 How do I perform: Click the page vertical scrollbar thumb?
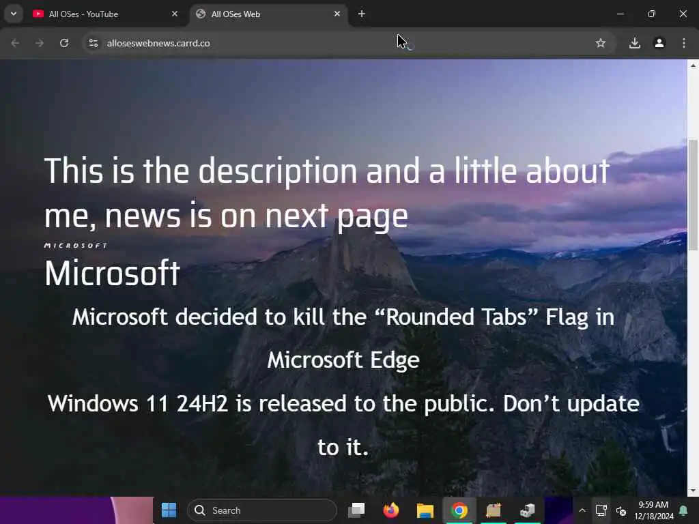693,195
